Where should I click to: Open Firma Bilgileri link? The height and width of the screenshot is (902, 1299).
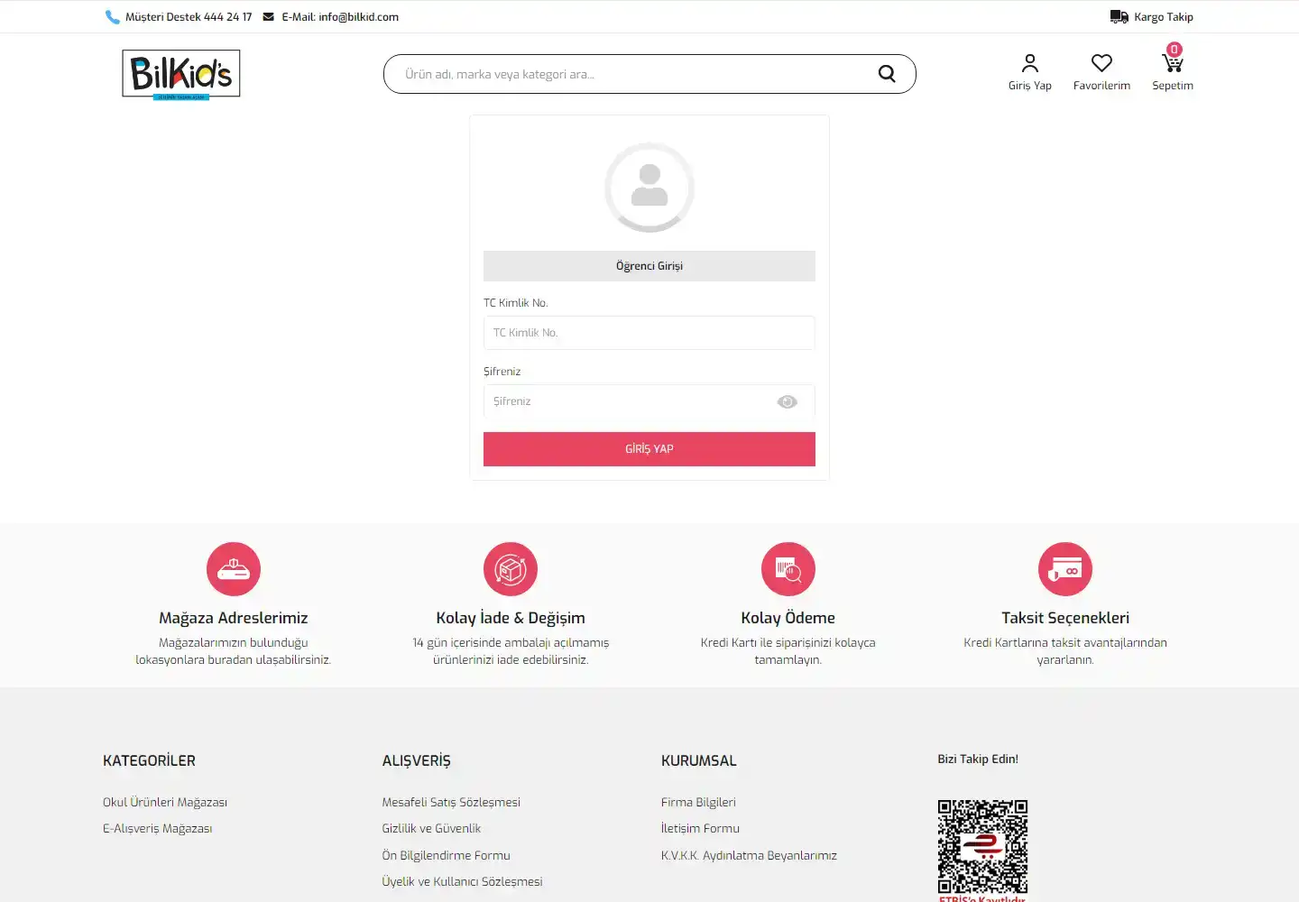click(x=698, y=802)
